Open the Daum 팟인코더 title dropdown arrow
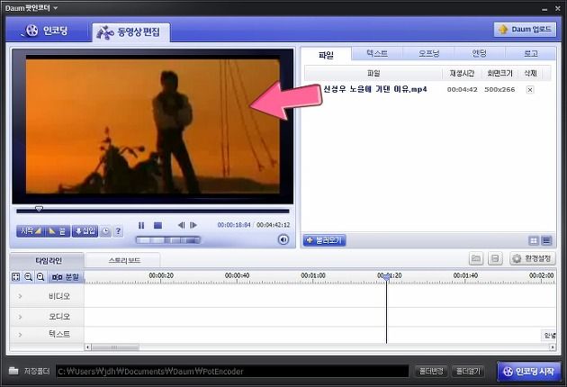 55,7
